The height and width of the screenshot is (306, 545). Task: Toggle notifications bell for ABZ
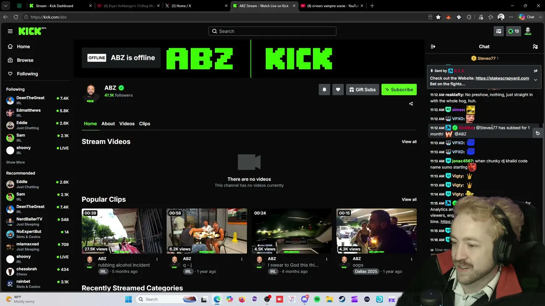(x=324, y=90)
